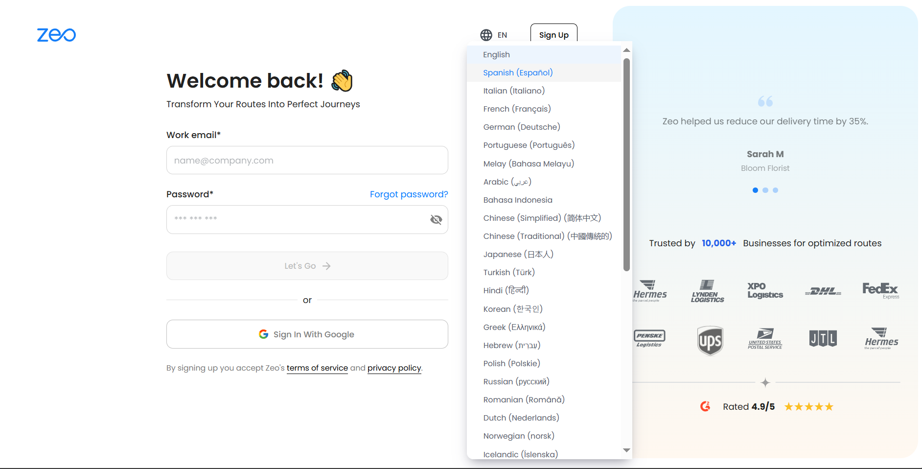This screenshot has width=922, height=469.
Task: Click the Sign In With Google button
Action: point(307,334)
